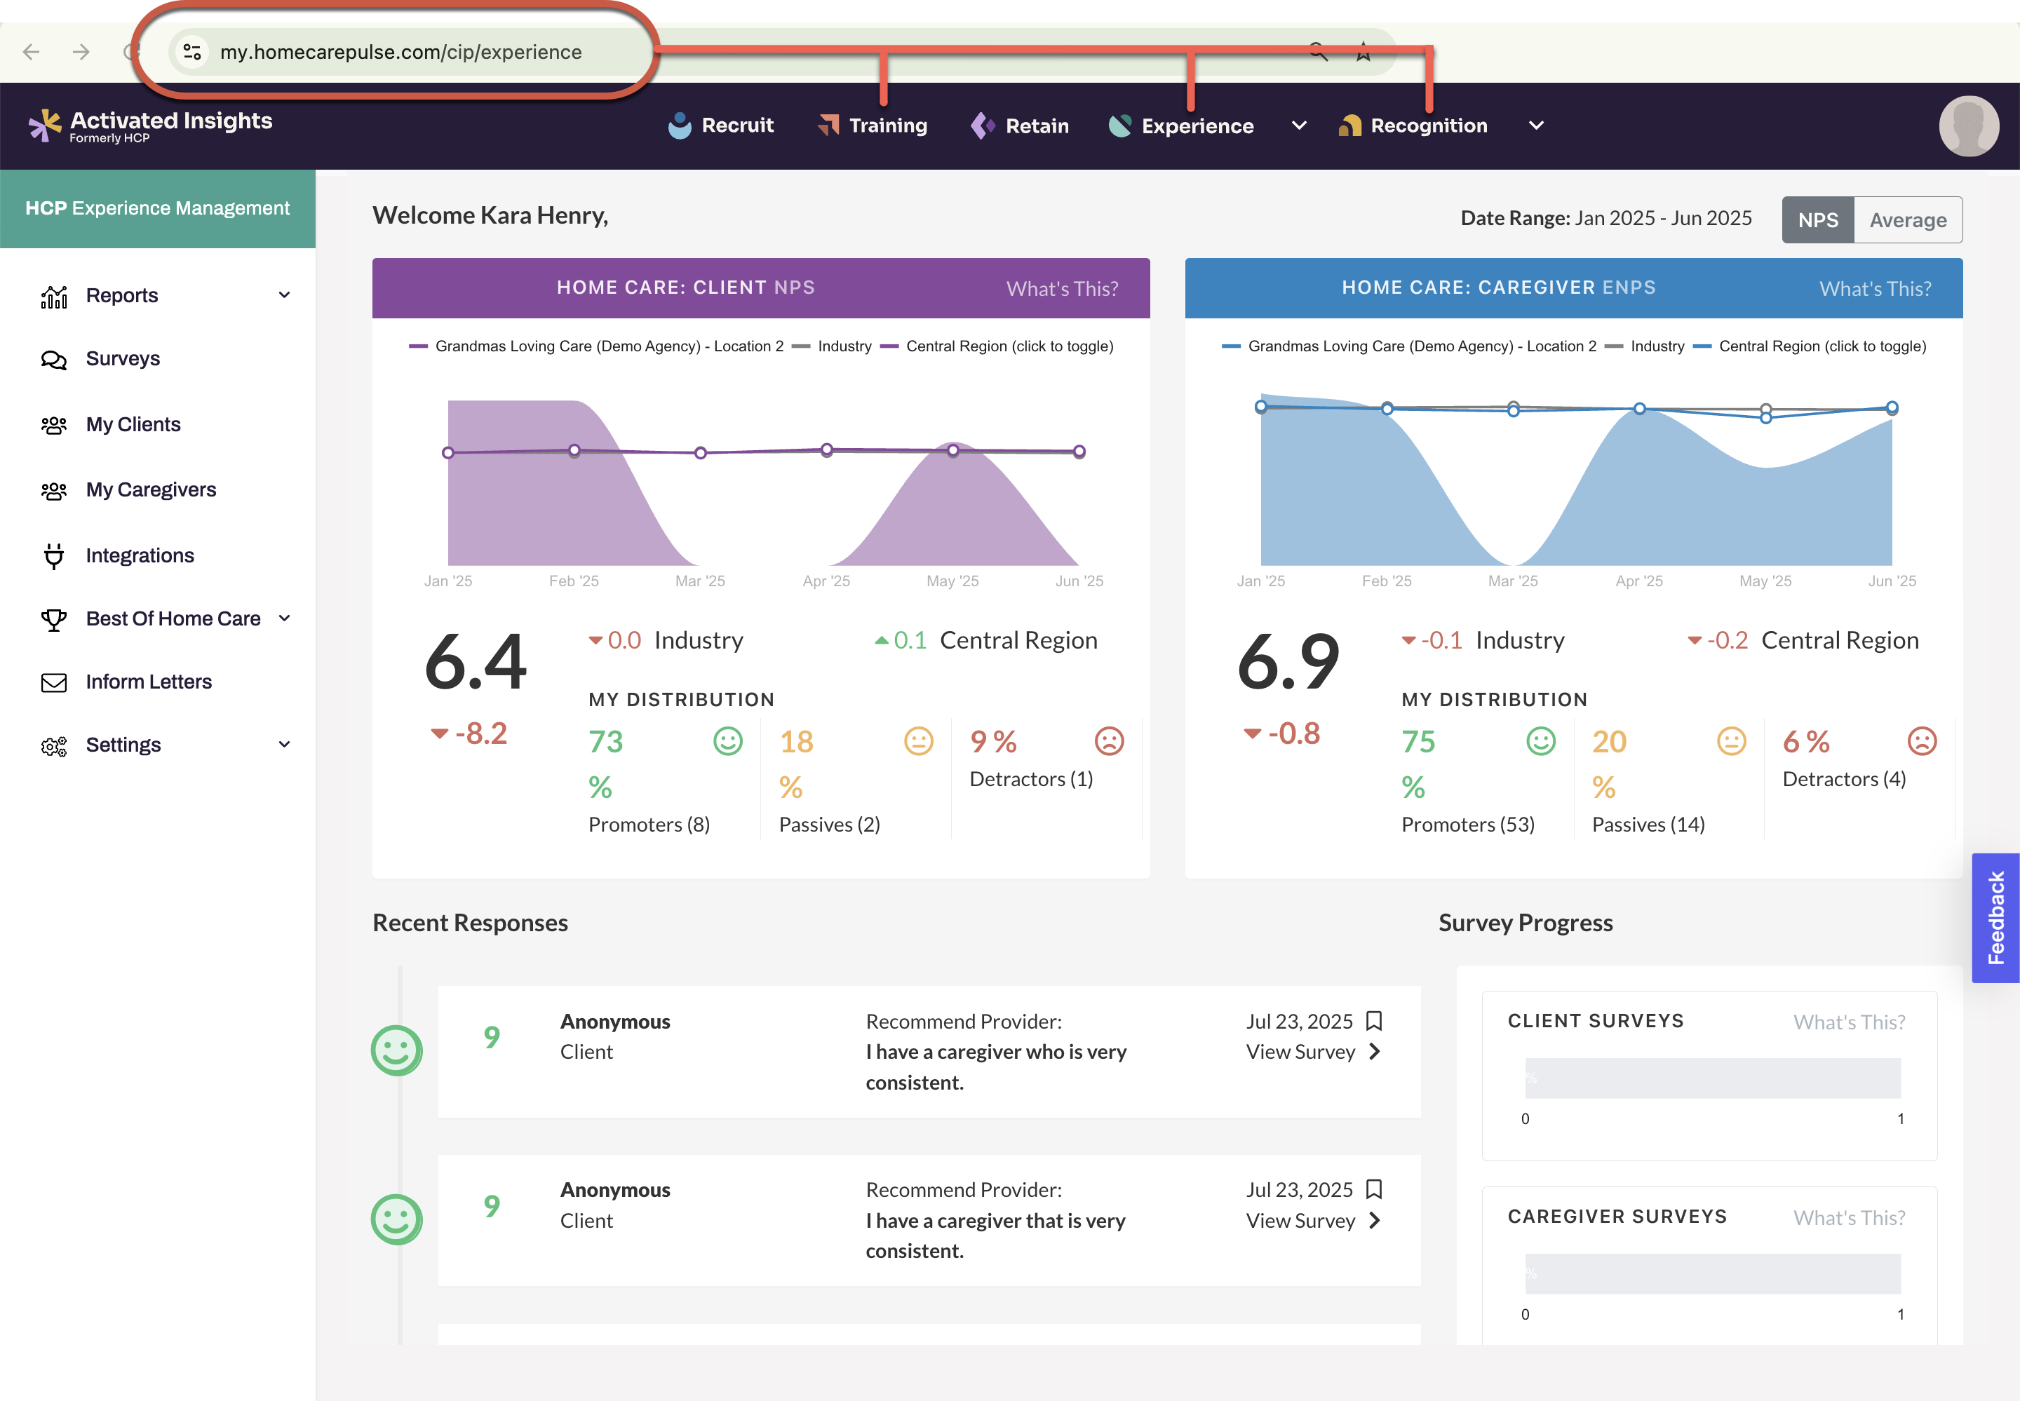
Task: Open My Caregivers from the sidebar icon
Action: tap(55, 489)
